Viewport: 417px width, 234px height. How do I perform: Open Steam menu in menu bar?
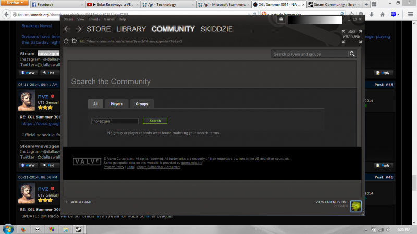[x=68, y=19]
